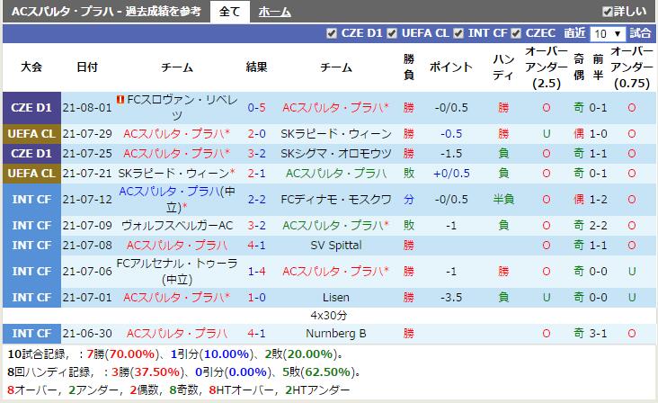Click the UEFA CL league cell dated 21-07-21
This screenshot has width=658, height=403.
pyautogui.click(x=31, y=174)
